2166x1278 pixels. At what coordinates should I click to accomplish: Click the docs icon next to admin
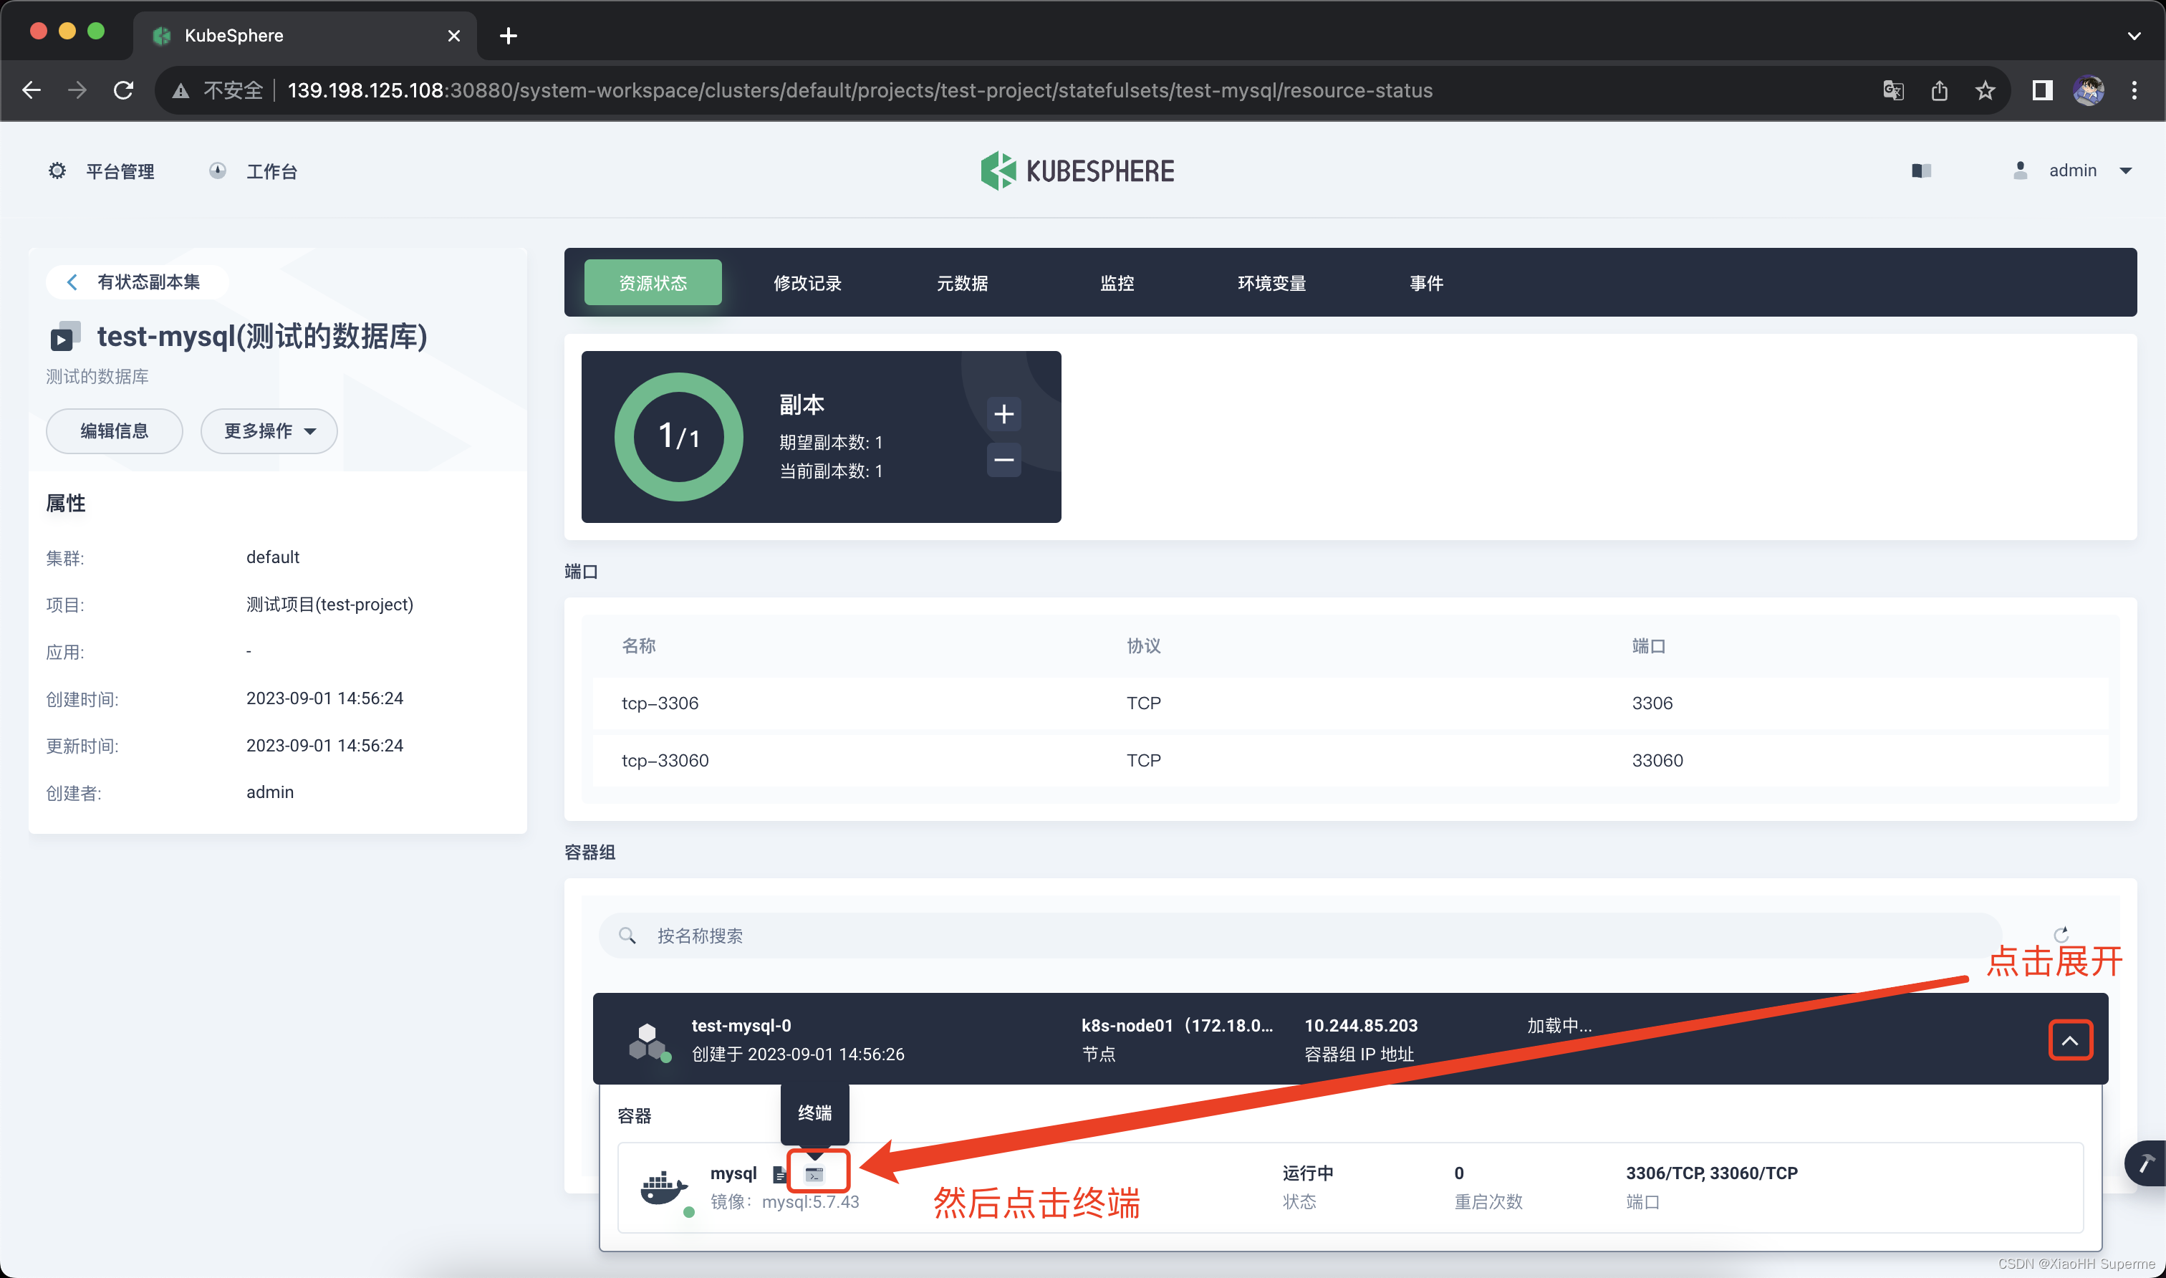point(1920,170)
